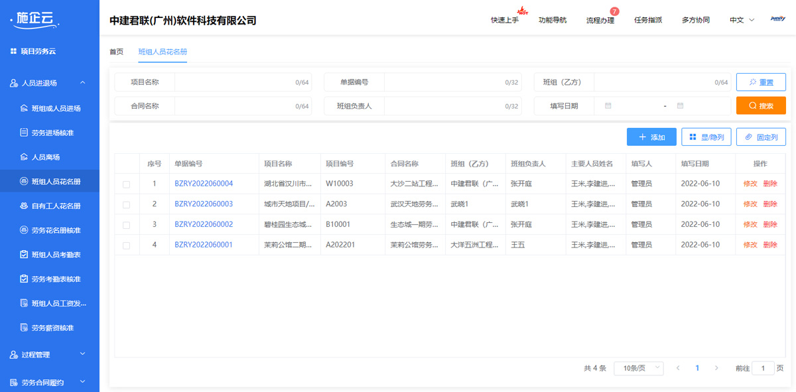Click 删除 for row BZRY2022060001
The height and width of the screenshot is (392, 796).
click(770, 245)
